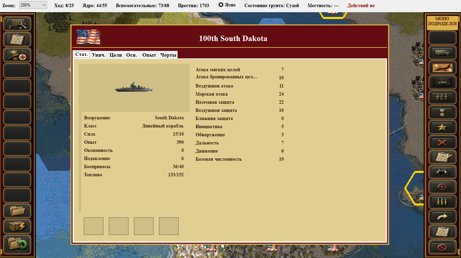Screen dimensions: 461x258
Task: Click the highlighted airplane icon
Action: [442, 68]
